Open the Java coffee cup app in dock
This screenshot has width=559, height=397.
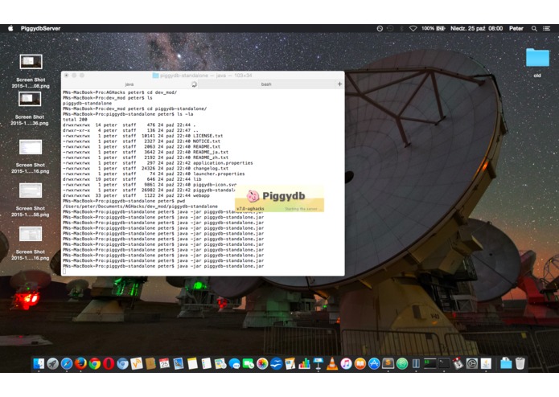pyautogui.click(x=486, y=364)
